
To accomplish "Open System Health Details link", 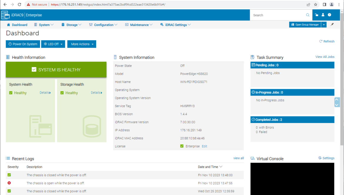I will 45,93.
